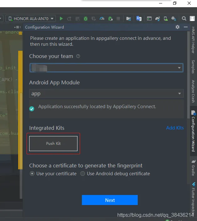Click Run with Coverage shield icon

pyautogui.click(x=93, y=18)
